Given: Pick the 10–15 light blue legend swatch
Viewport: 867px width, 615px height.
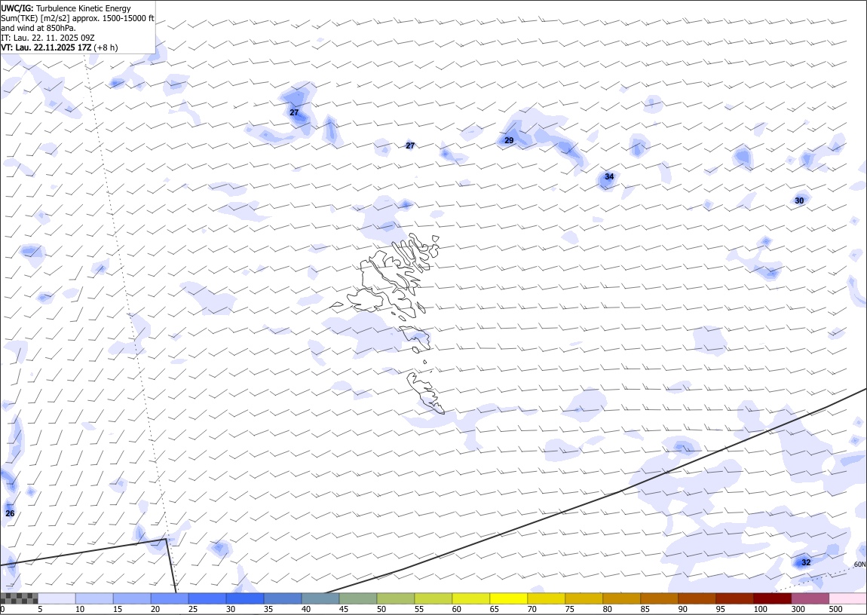Looking at the screenshot, I should point(94,598).
